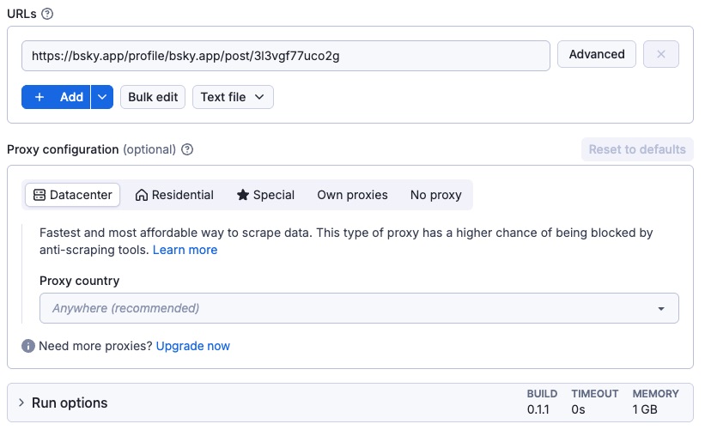Select the Own proxies option
Image resolution: width=705 pixels, height=430 pixels.
pos(352,195)
